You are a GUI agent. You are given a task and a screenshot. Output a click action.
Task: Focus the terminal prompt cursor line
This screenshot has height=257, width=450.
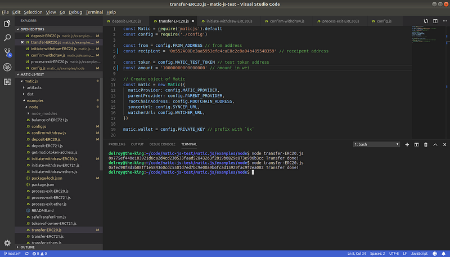181,172
